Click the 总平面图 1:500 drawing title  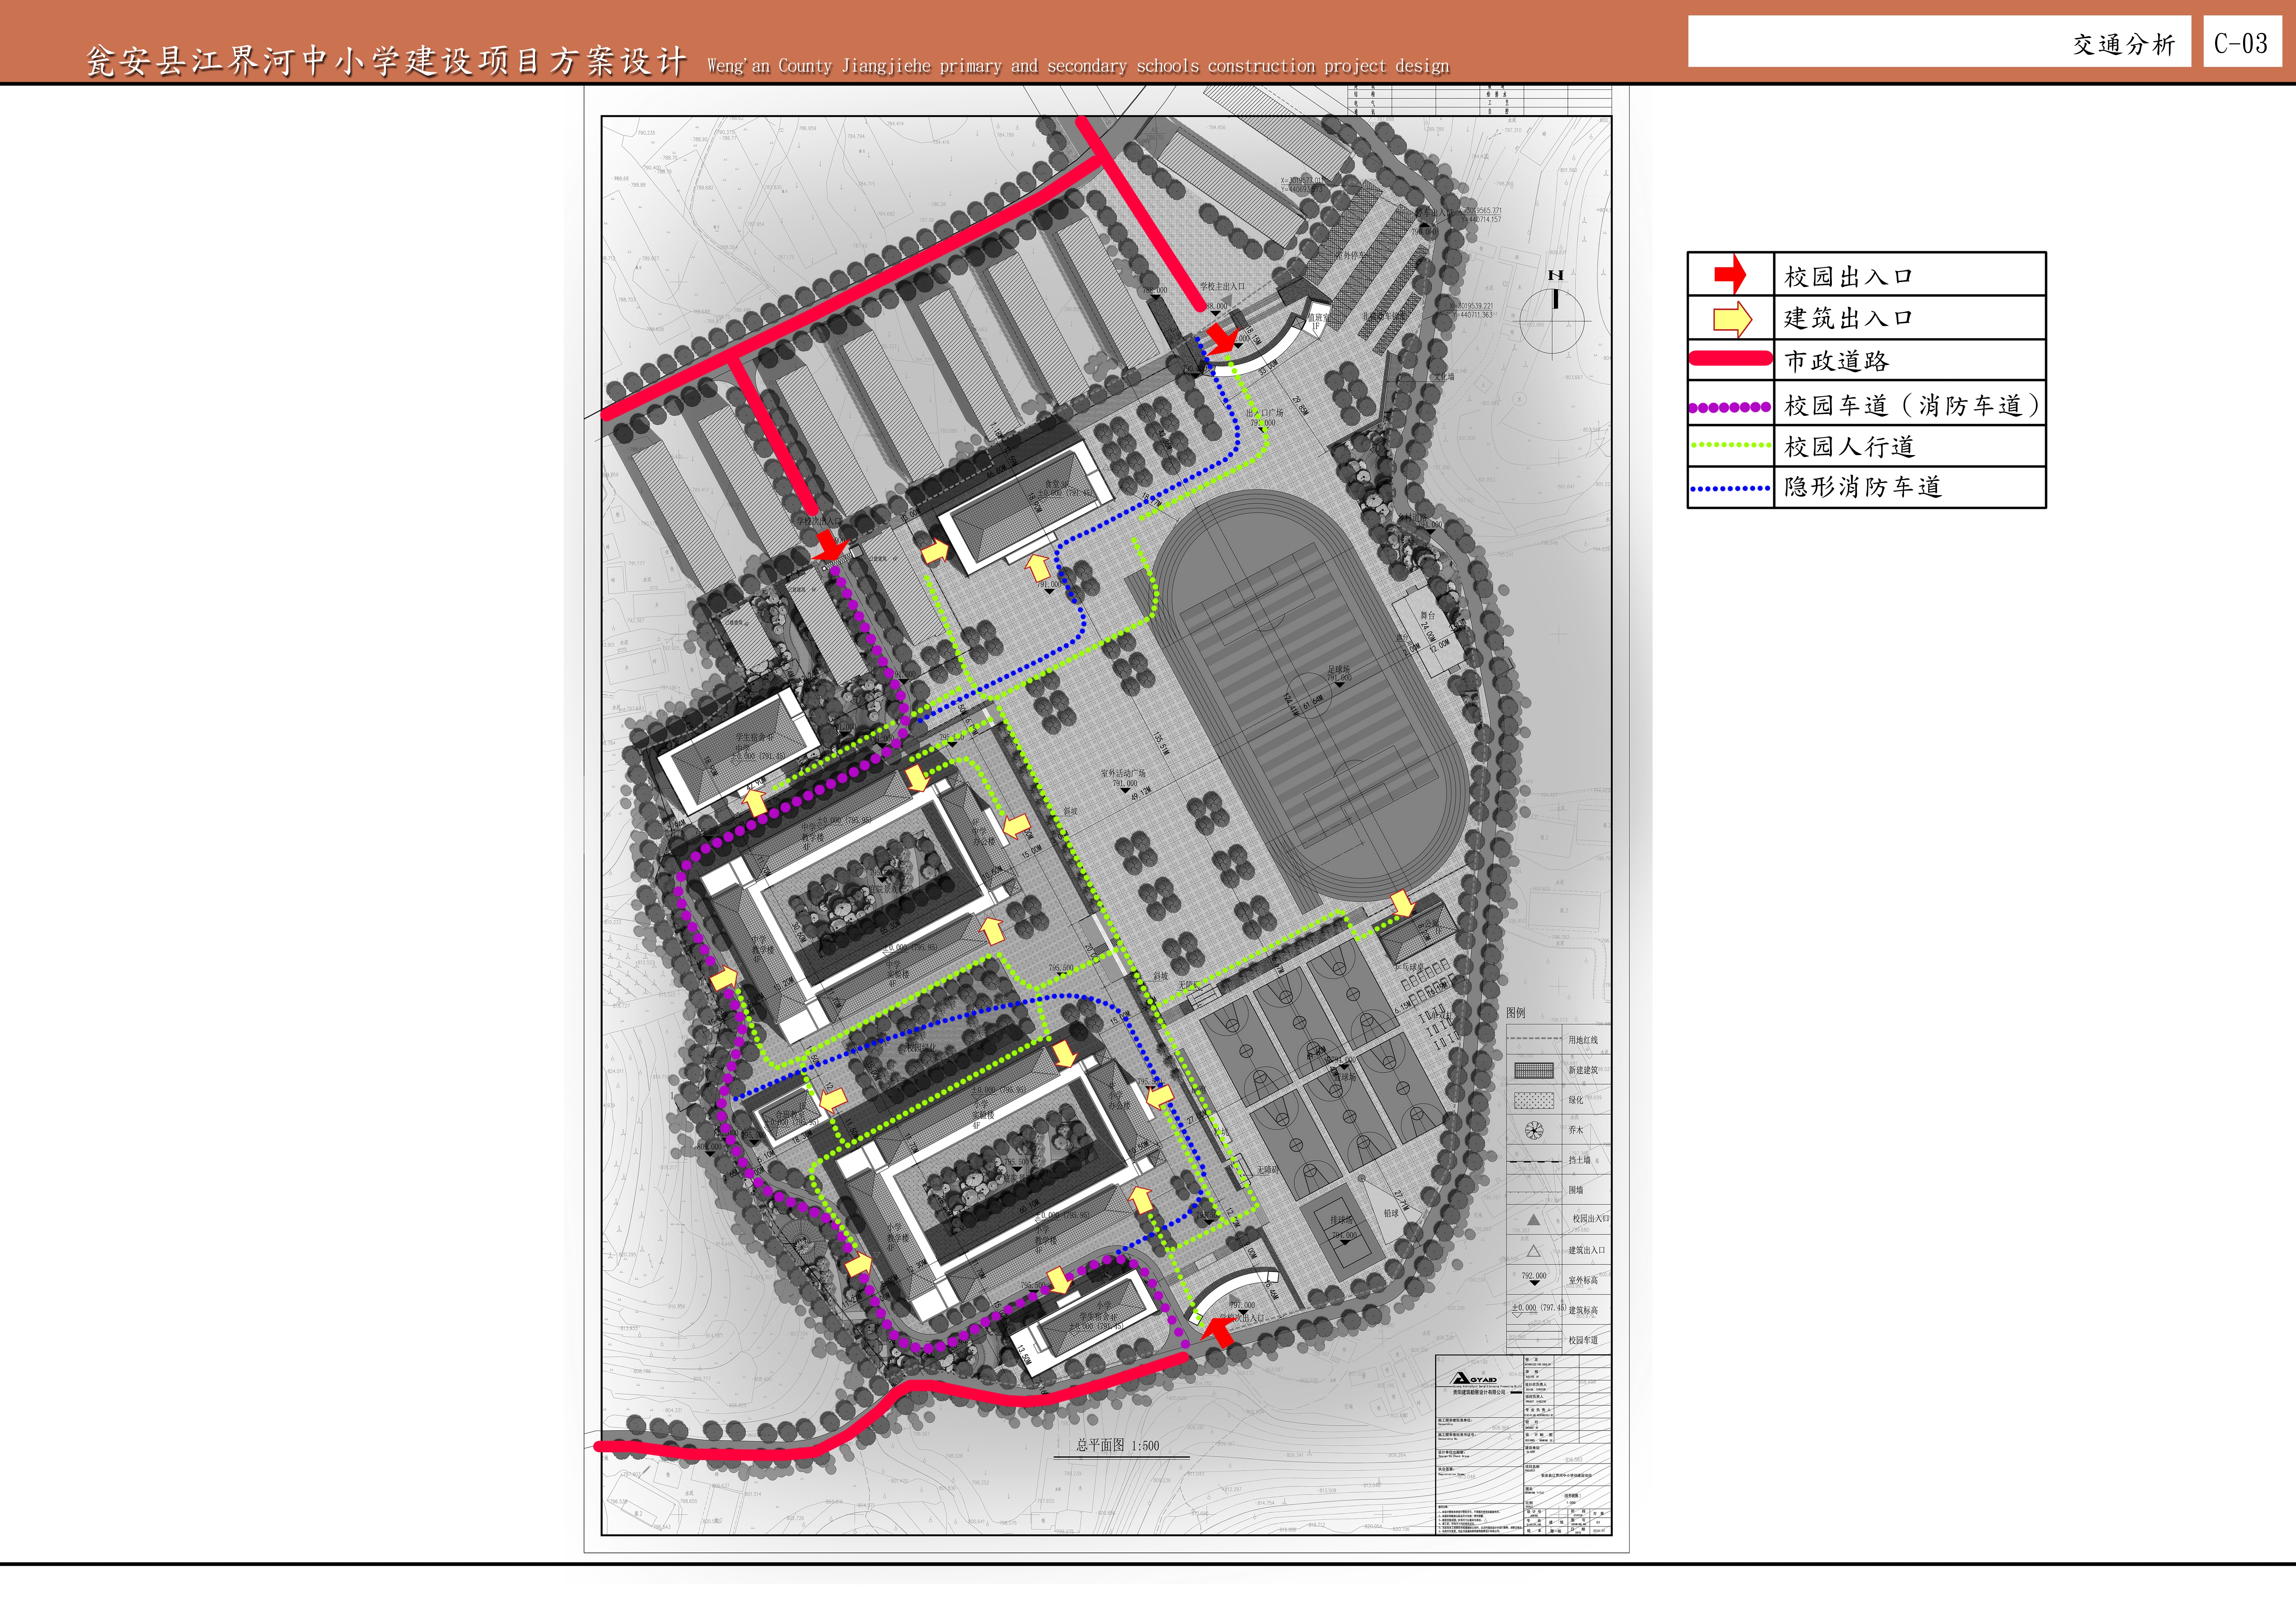(x=1118, y=1445)
